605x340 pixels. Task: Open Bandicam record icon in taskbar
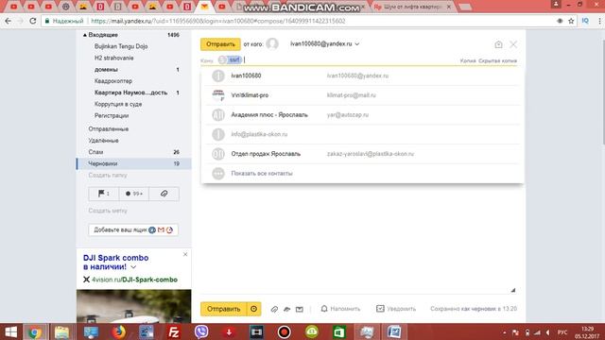pyautogui.click(x=285, y=331)
